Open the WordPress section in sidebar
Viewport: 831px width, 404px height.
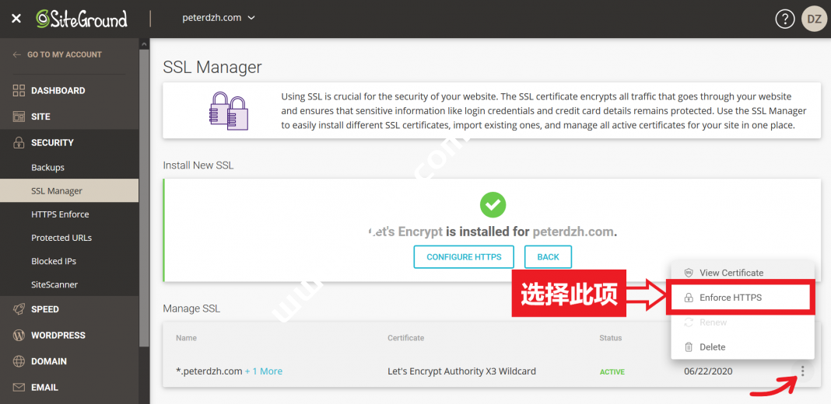[x=58, y=336]
